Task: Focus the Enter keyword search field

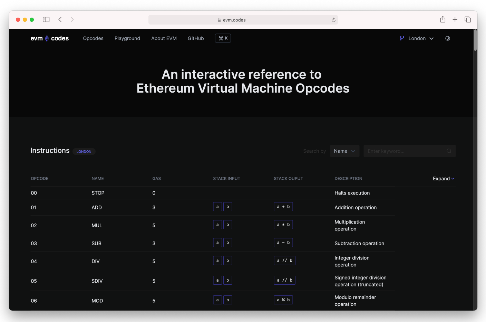Action: pos(409,151)
